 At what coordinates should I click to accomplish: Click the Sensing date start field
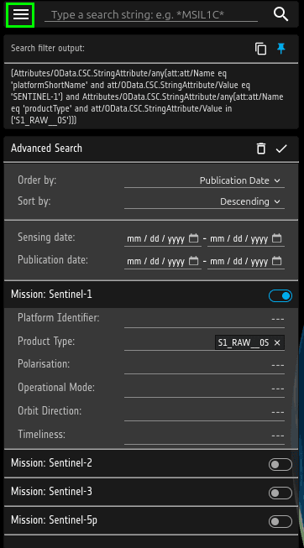[163, 239]
